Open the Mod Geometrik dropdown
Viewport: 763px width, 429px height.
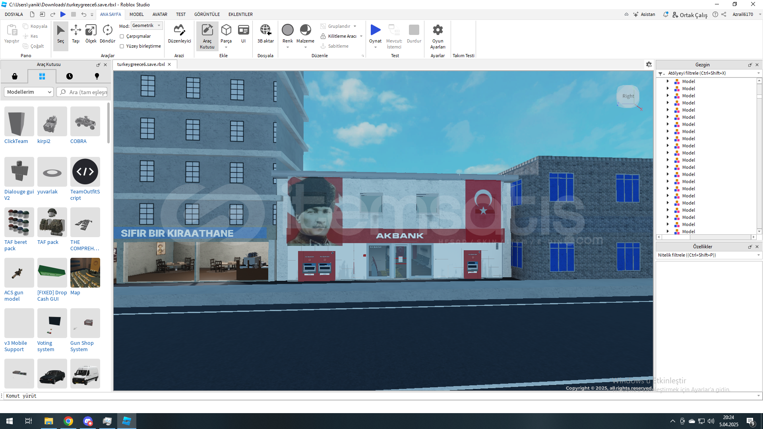[x=147, y=25]
